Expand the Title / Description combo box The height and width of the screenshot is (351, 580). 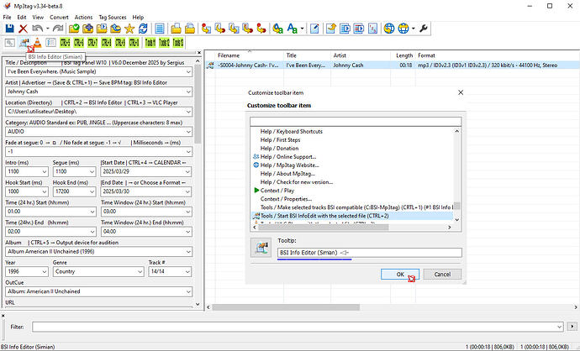click(188, 71)
